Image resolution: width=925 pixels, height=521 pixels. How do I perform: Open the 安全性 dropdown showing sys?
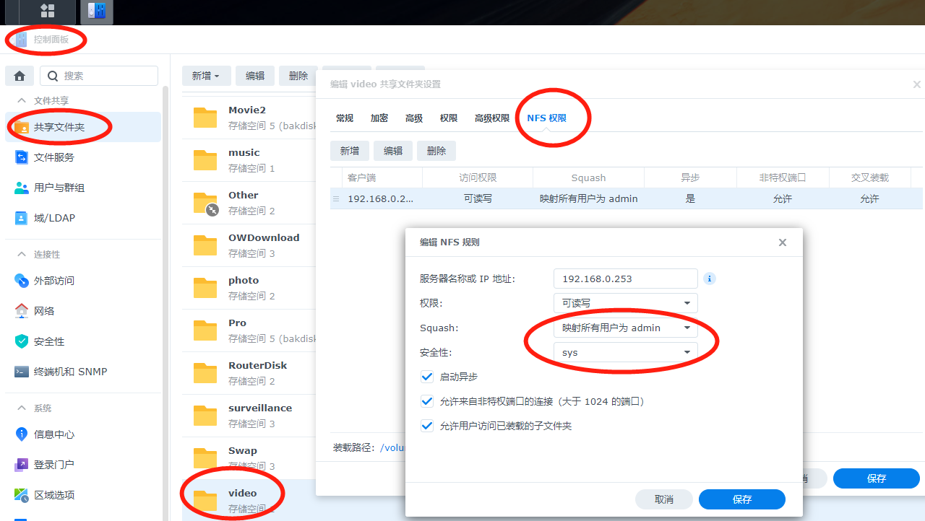(x=625, y=352)
